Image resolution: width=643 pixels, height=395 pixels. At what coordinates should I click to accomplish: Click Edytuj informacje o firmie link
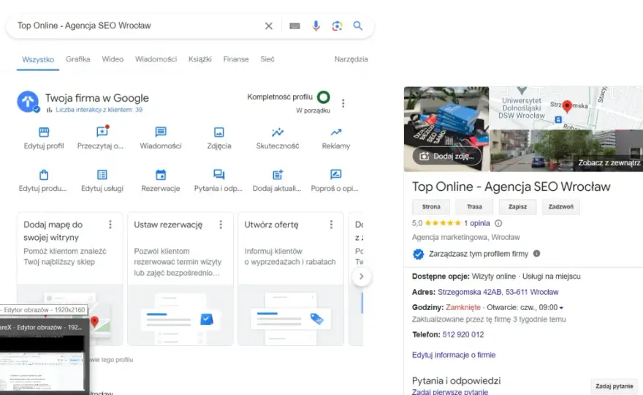click(x=454, y=355)
